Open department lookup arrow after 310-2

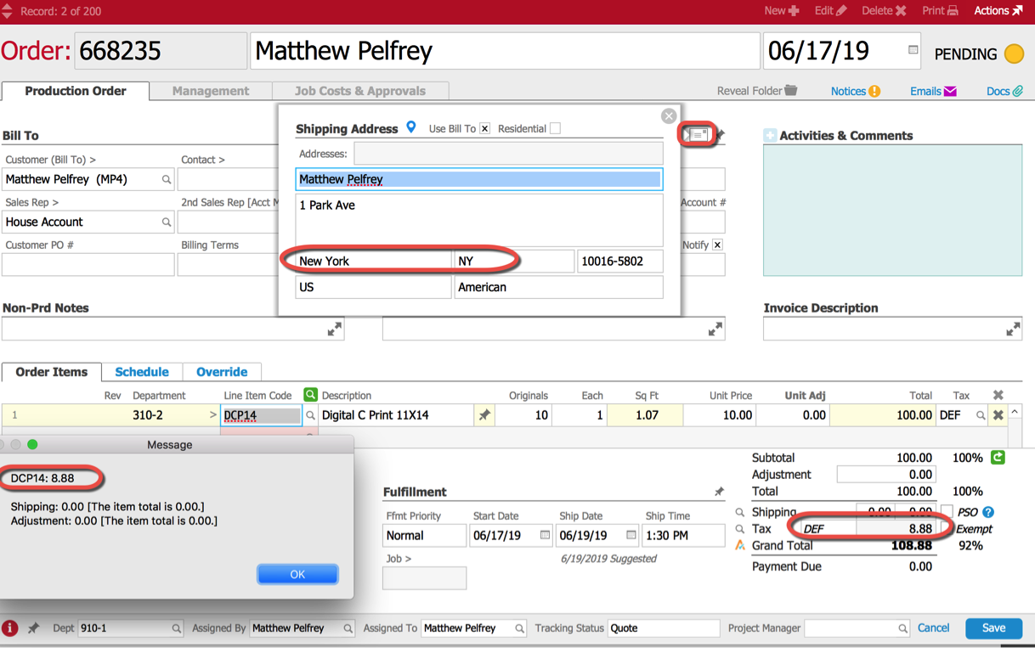[x=212, y=415]
